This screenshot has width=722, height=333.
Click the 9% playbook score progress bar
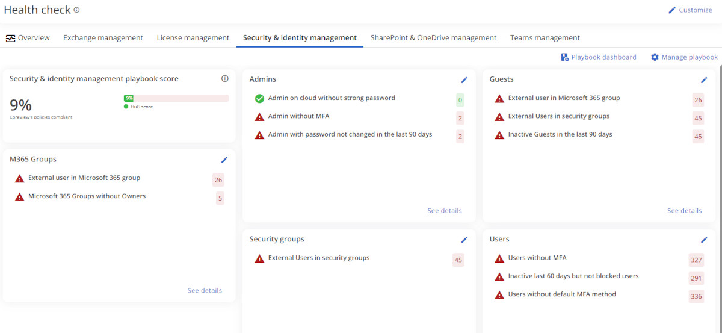click(x=176, y=98)
